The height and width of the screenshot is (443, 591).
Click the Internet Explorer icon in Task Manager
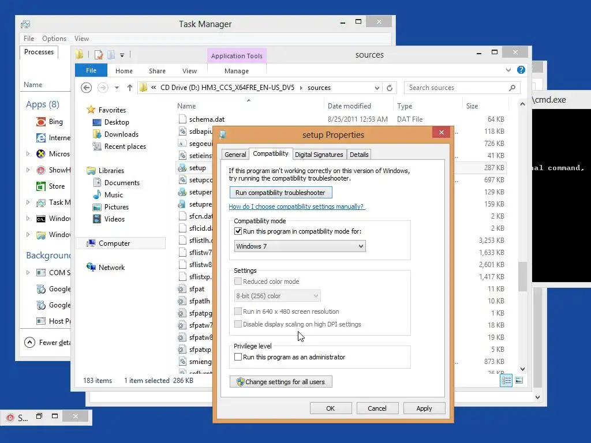[x=41, y=138]
